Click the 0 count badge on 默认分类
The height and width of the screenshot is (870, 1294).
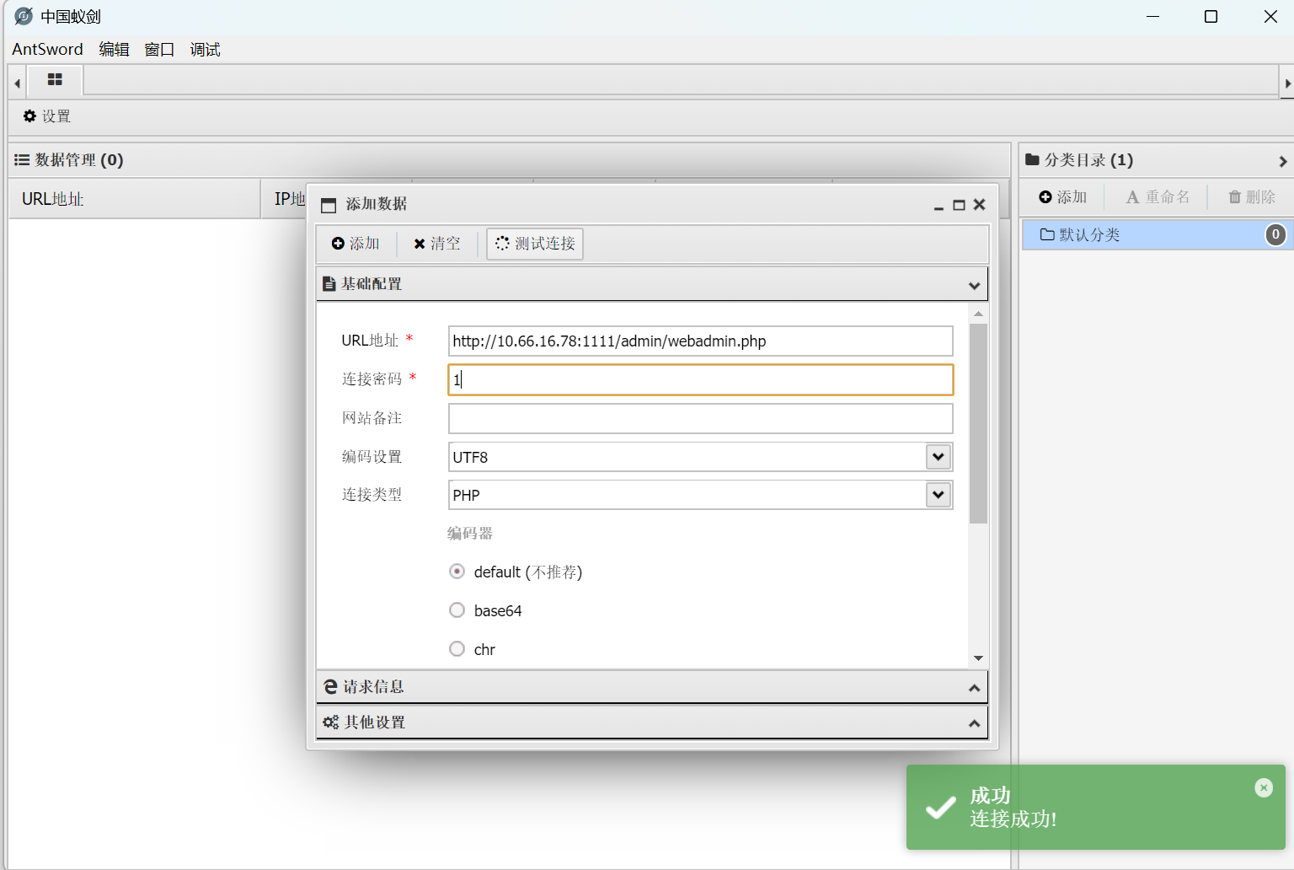tap(1275, 234)
